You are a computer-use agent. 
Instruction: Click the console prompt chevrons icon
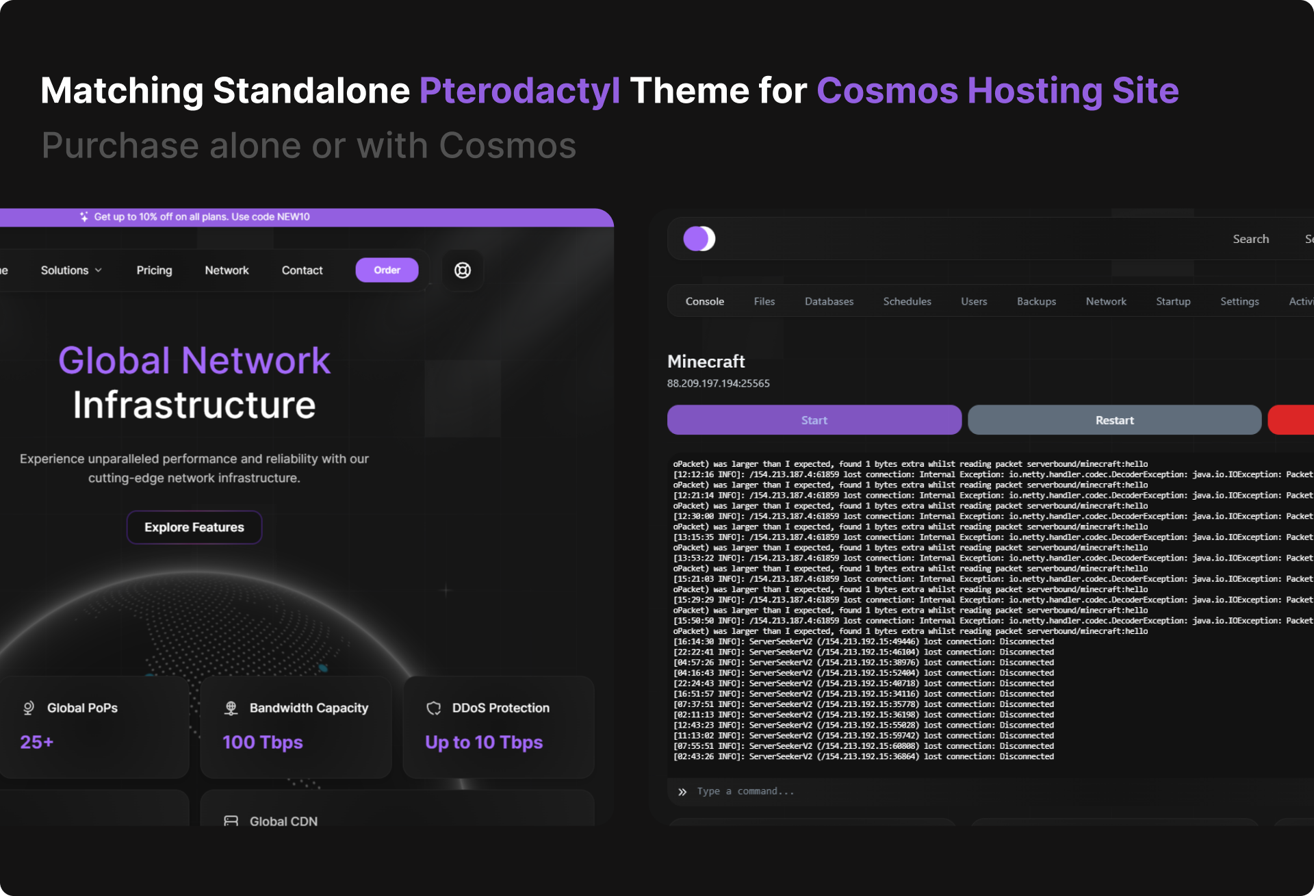tap(682, 792)
